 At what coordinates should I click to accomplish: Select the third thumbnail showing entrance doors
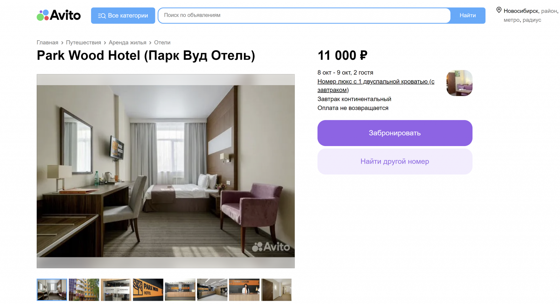click(x=116, y=290)
